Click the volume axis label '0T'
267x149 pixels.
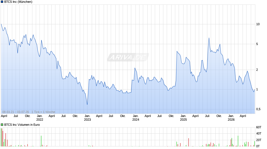258,146
